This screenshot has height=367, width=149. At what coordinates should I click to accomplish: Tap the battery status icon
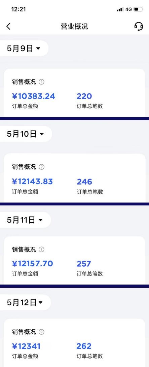click(x=139, y=9)
